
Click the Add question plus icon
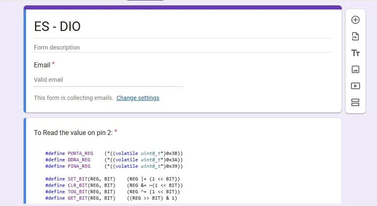[355, 20]
